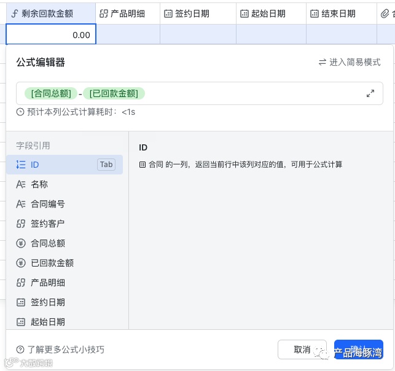Screen dimensions: 395x371
Task: Select the ID field reference
Action: click(65, 165)
